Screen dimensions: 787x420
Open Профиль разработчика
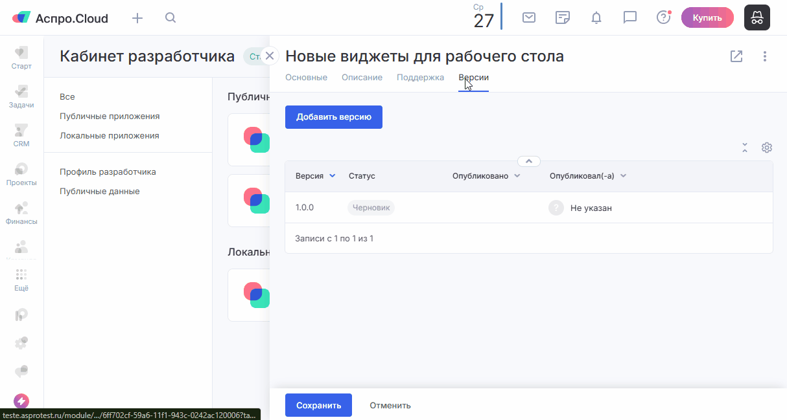coord(108,172)
